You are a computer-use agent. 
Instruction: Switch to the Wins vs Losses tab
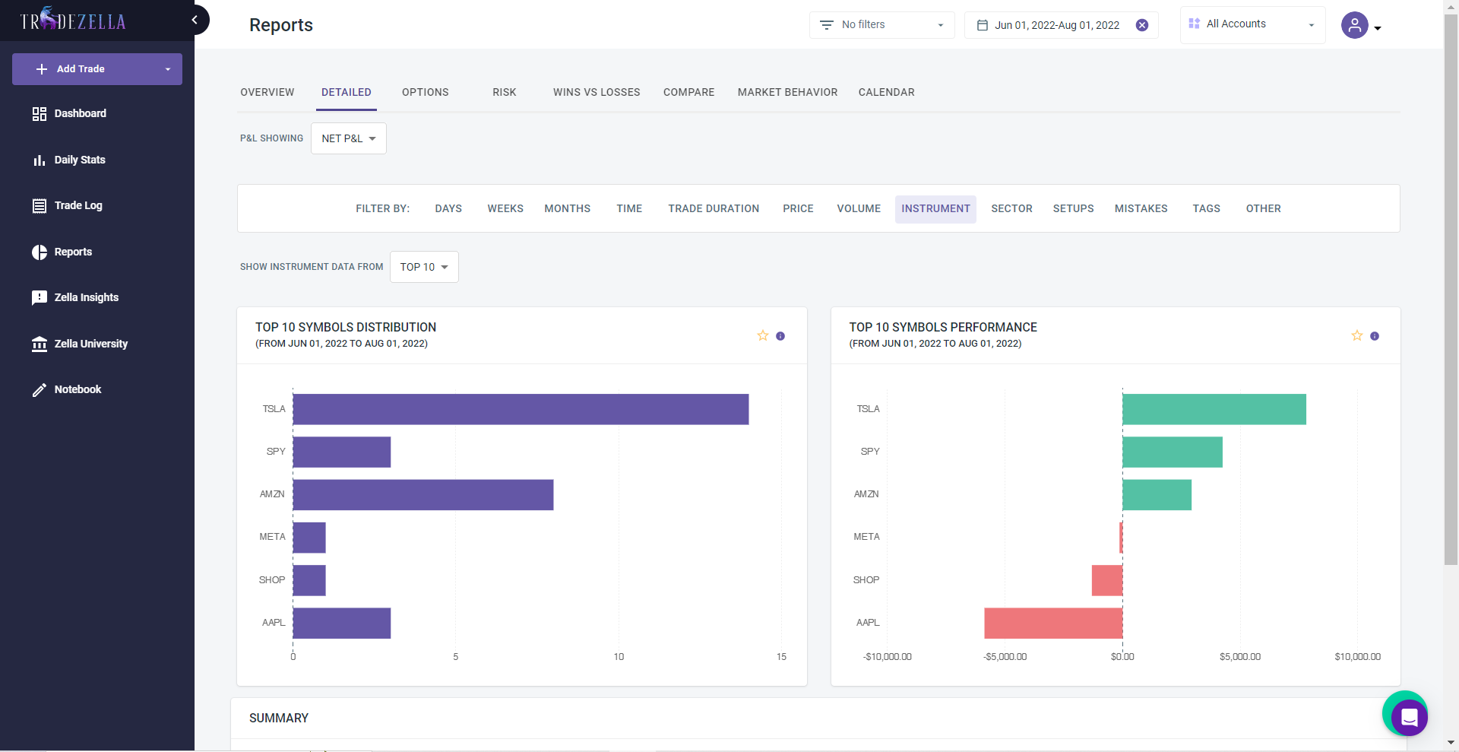[596, 92]
